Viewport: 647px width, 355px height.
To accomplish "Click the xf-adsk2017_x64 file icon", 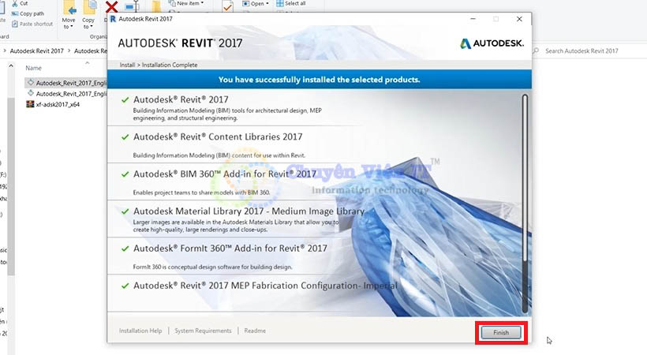I will [x=30, y=104].
